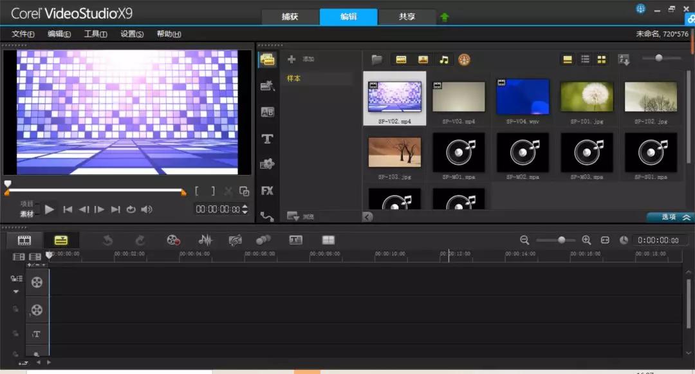
Task: Switch library to thumbnail view
Action: click(602, 59)
